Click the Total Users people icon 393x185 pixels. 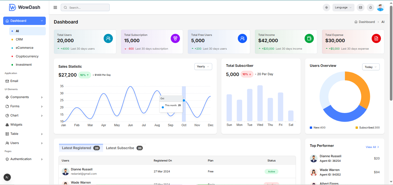pyautogui.click(x=108, y=38)
